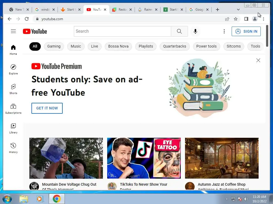The image size is (273, 204).
Task: Select the Music filter chip
Action: point(76,46)
